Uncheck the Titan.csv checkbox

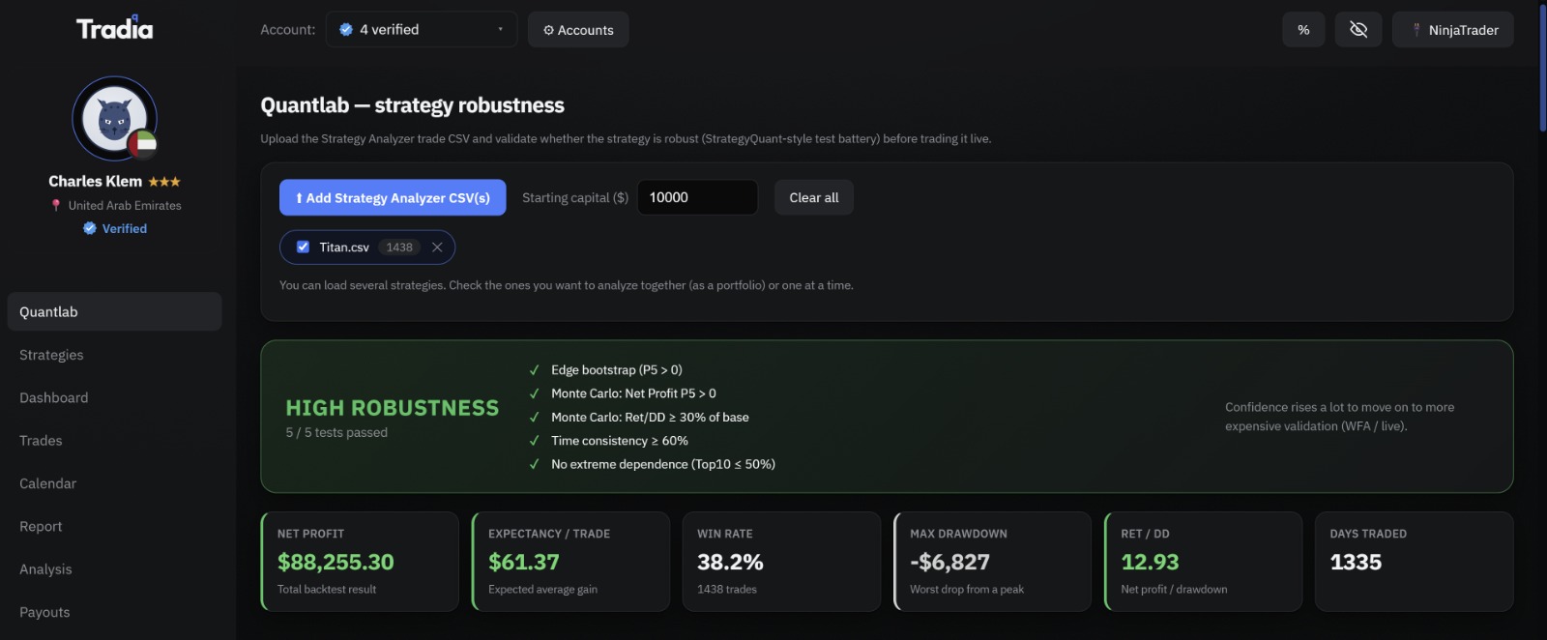click(x=303, y=247)
